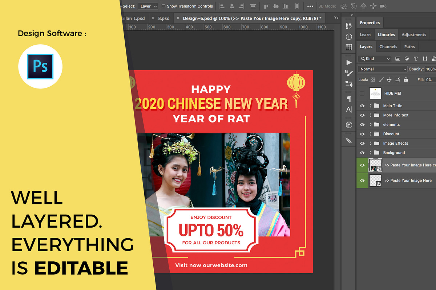Expand the Image Effects group

[371, 144]
